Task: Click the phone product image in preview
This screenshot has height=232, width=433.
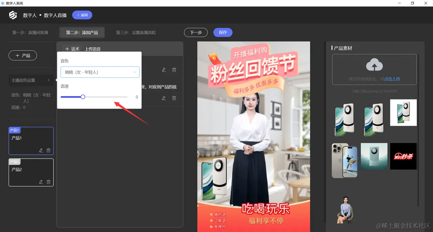Action: 214,179
